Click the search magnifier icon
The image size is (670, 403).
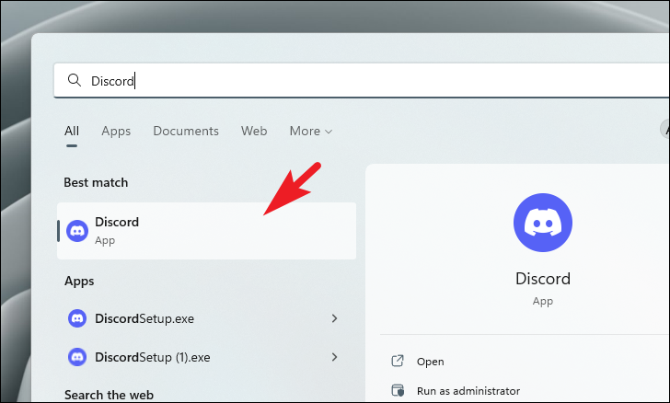[75, 80]
